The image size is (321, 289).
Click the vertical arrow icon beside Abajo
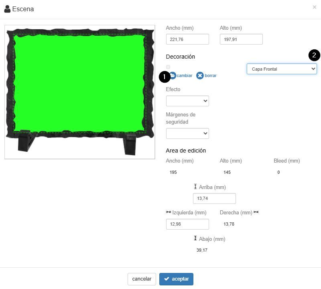[x=195, y=238]
